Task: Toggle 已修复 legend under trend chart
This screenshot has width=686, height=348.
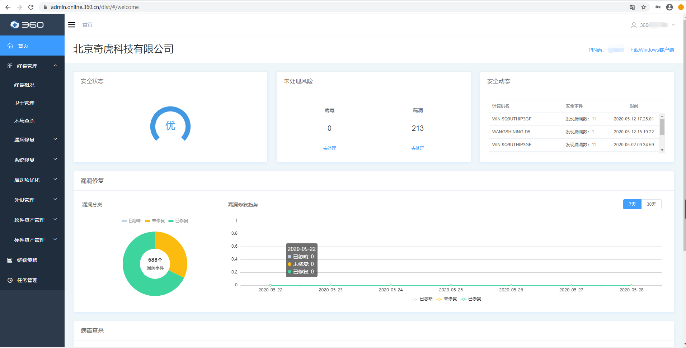Action: pos(471,299)
